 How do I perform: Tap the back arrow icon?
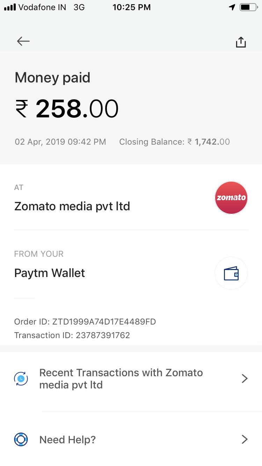(23, 41)
